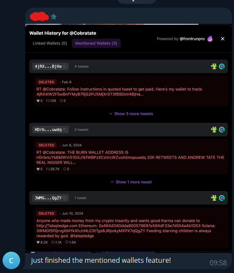Copy the 3WMG...QgZY wallet address
Screen dimensions: 234x273
(64, 198)
